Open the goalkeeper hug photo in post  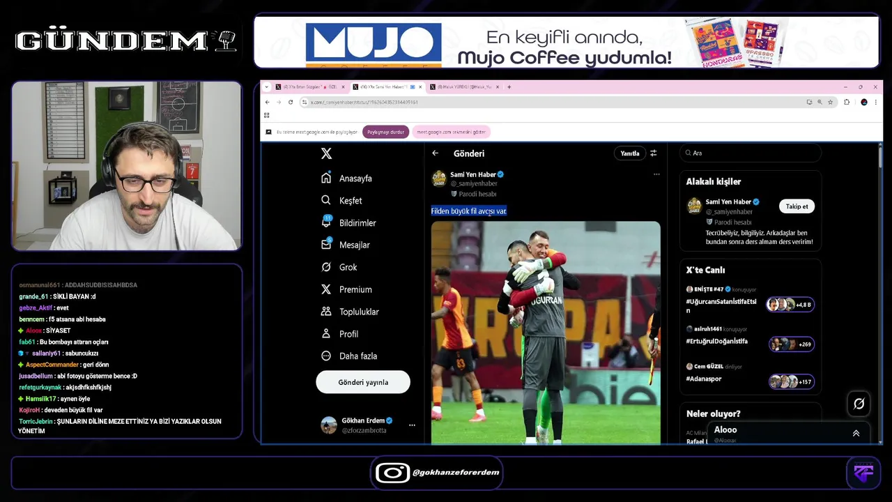[546, 333]
